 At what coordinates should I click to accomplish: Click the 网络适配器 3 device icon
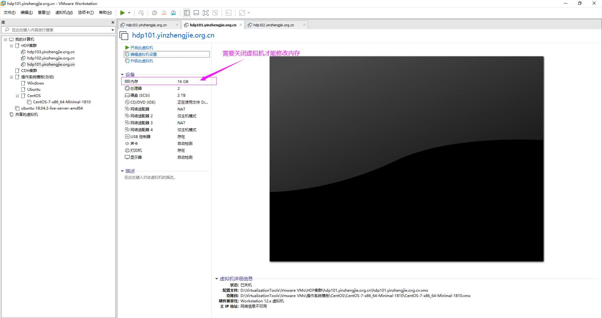coord(127,123)
